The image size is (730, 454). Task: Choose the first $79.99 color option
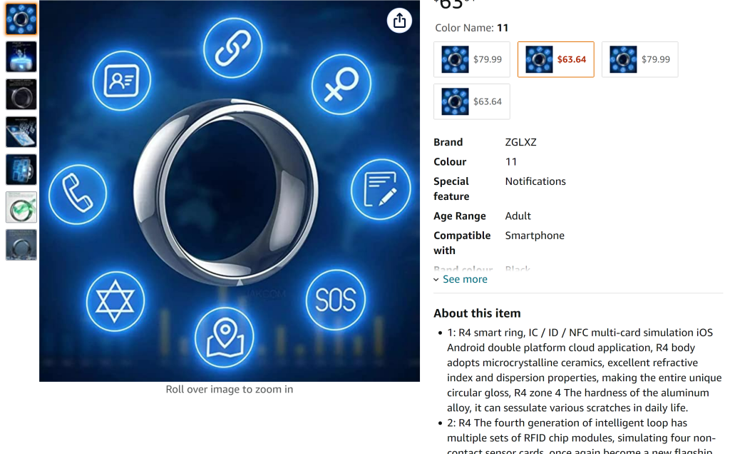[472, 59]
